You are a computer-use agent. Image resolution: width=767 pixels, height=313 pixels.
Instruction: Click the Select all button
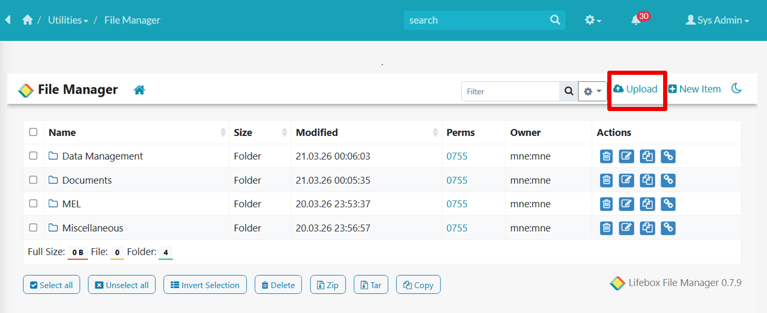[51, 285]
